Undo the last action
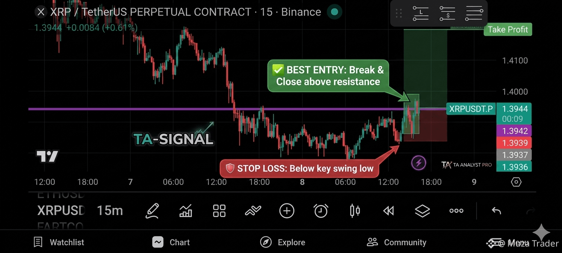The width and height of the screenshot is (562, 253). (496, 211)
